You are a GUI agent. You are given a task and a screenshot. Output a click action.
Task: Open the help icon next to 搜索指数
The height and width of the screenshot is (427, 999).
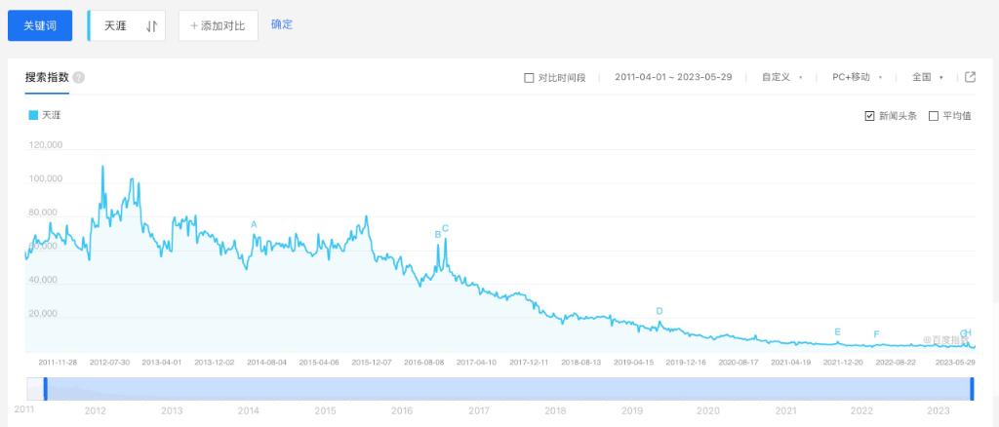tap(79, 77)
